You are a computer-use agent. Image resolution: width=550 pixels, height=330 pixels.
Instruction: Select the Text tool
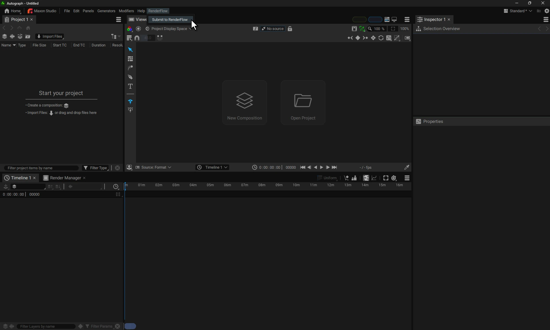coord(130,86)
